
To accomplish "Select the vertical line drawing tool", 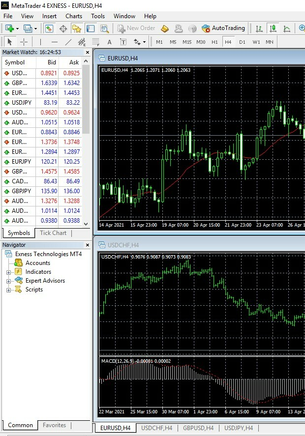I will (41, 42).
